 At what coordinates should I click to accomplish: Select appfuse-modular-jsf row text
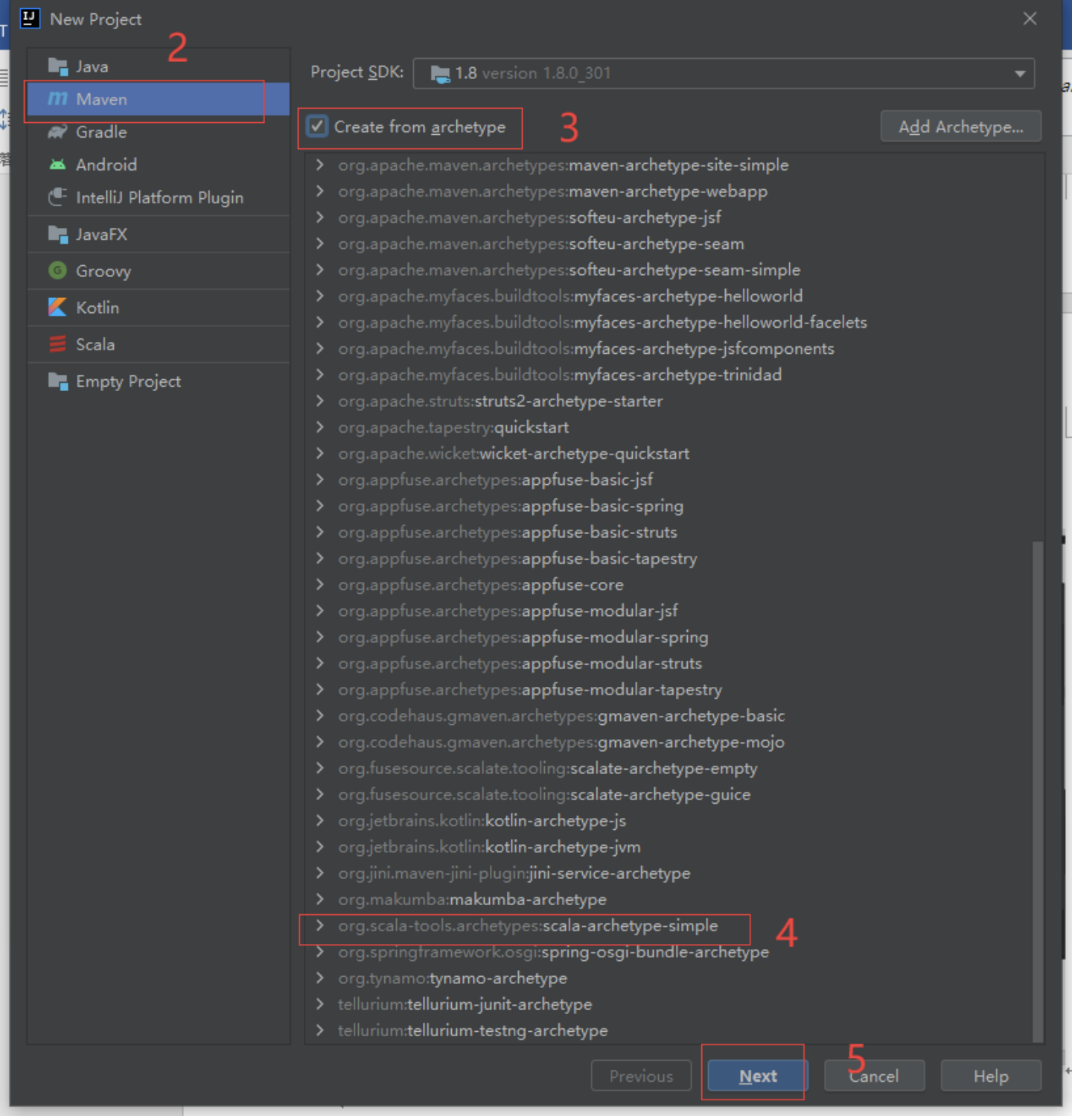pos(508,611)
